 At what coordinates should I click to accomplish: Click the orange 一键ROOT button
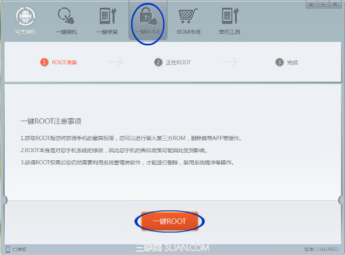click(170, 221)
